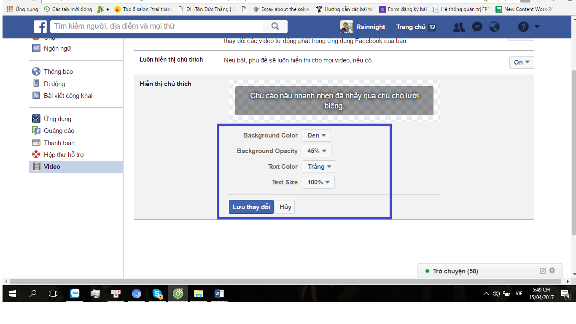
Task: Open the Essay about the solve bookmark
Action: [281, 9]
